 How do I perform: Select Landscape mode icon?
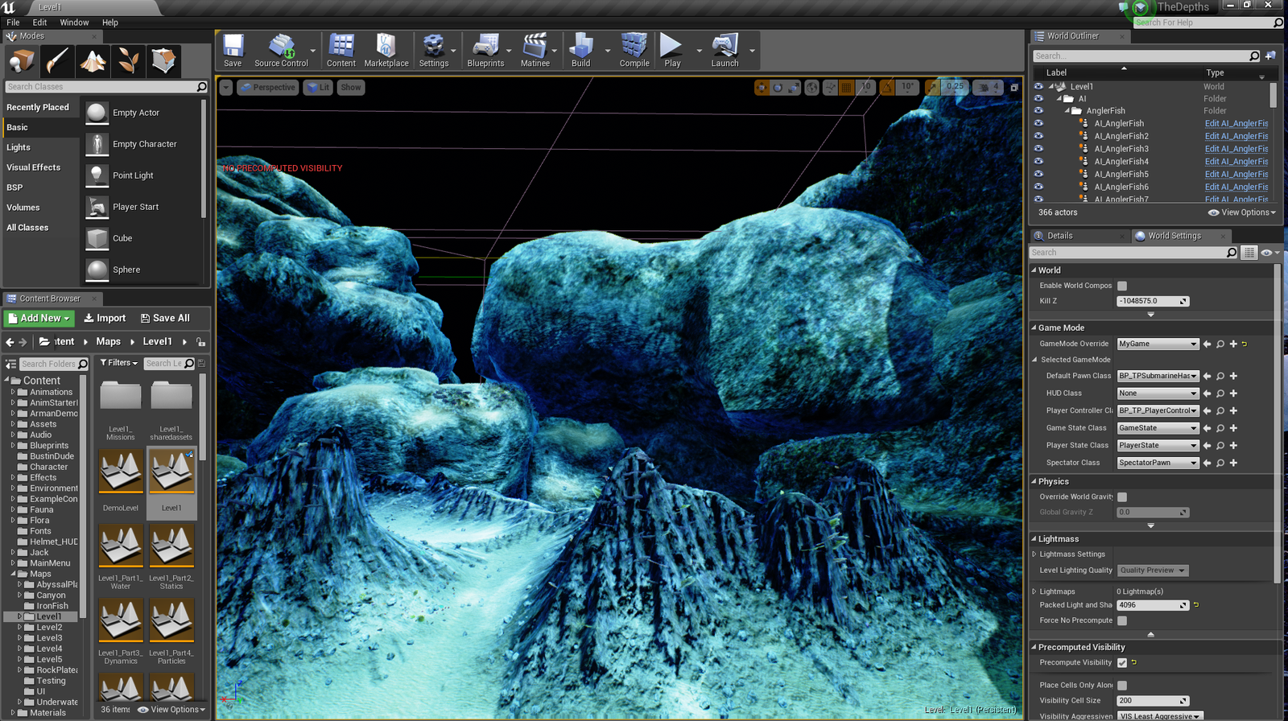click(93, 60)
